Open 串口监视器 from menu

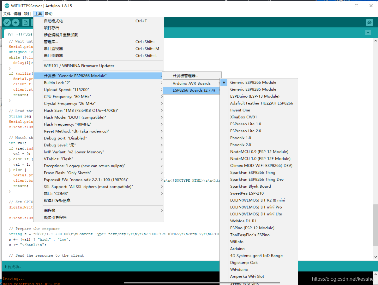click(x=99, y=49)
